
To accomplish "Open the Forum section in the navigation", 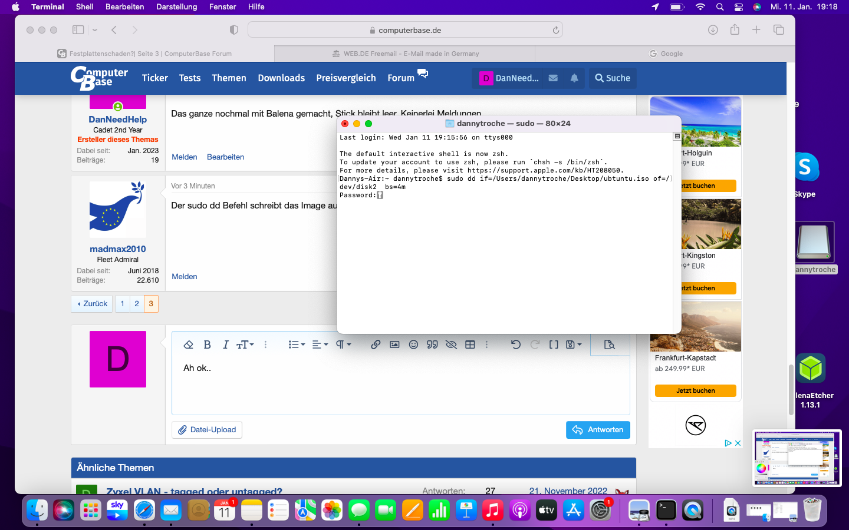I will pos(401,78).
